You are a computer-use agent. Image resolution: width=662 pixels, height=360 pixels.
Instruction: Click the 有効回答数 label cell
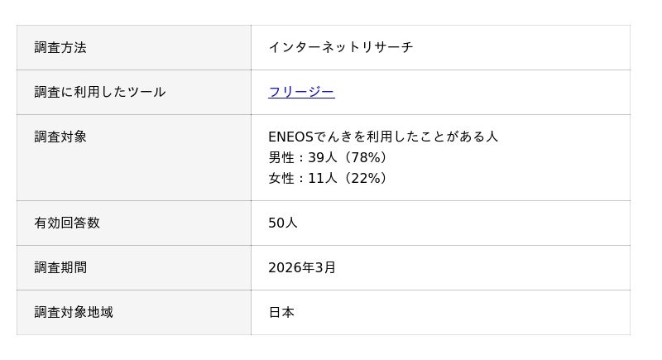tap(67, 223)
